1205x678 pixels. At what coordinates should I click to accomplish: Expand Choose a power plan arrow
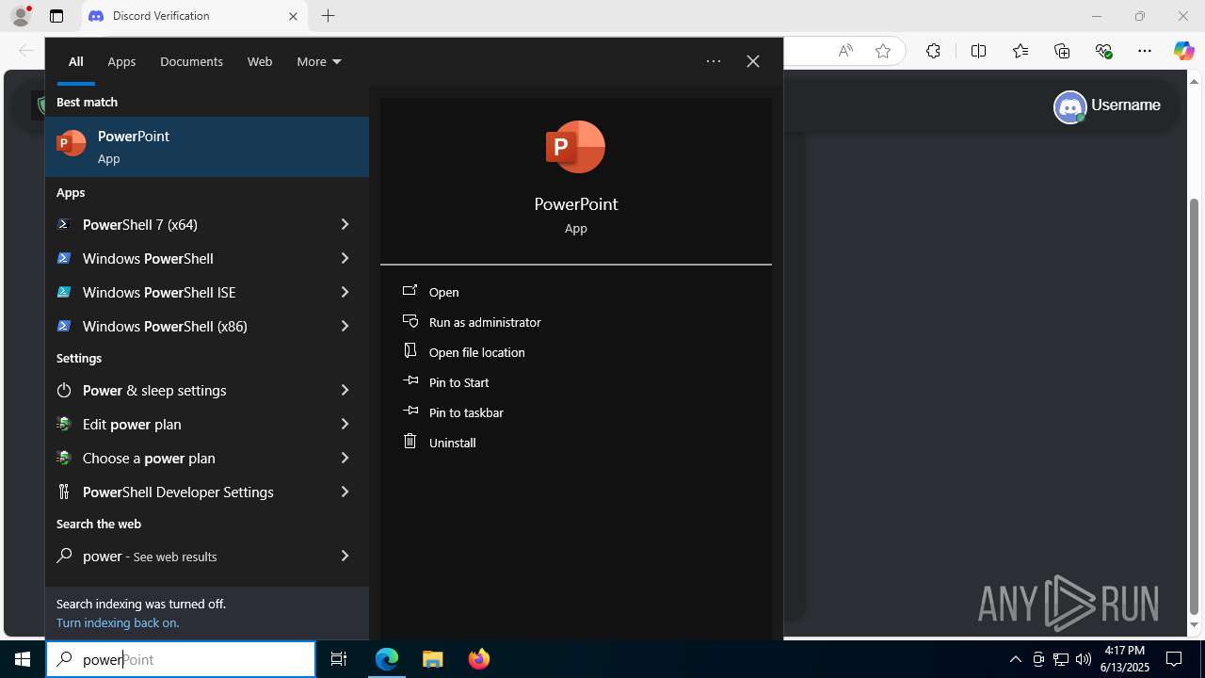[x=345, y=458]
